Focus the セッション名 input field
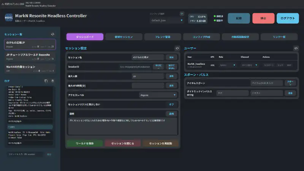The image size is (304, 171). tap(148, 57)
